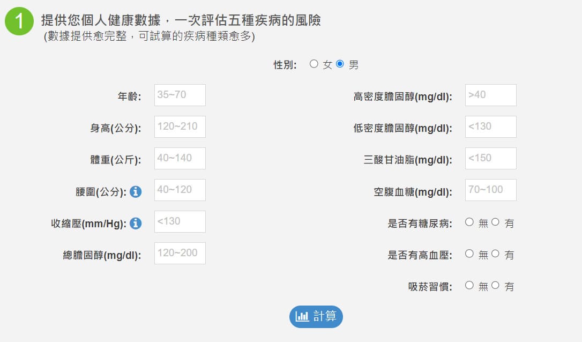Viewport: 582px width, 342px height.
Task: Click the 身高(公分) input box
Action: [180, 127]
